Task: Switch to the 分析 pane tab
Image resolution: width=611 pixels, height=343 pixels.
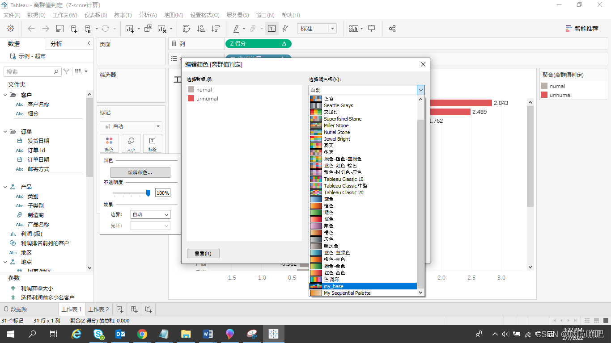Action: pos(56,44)
